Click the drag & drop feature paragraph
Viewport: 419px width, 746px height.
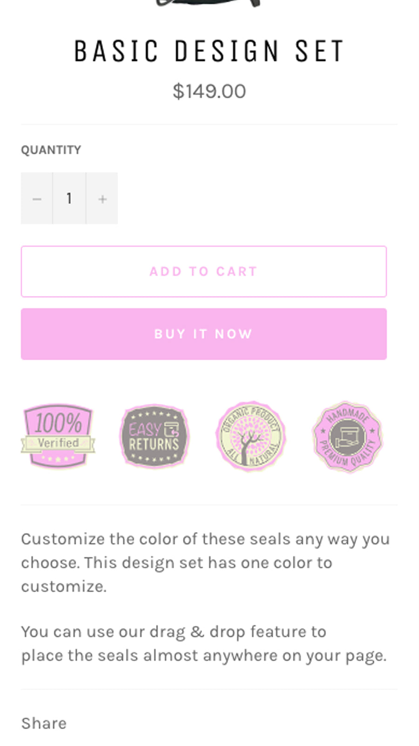(203, 643)
